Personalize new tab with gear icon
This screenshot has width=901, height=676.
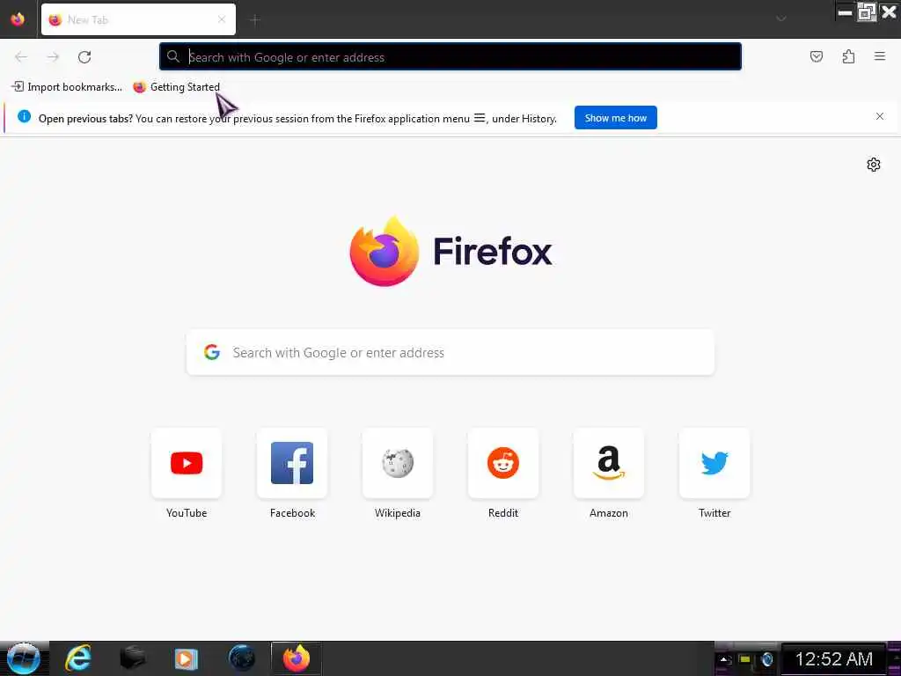[x=874, y=165]
